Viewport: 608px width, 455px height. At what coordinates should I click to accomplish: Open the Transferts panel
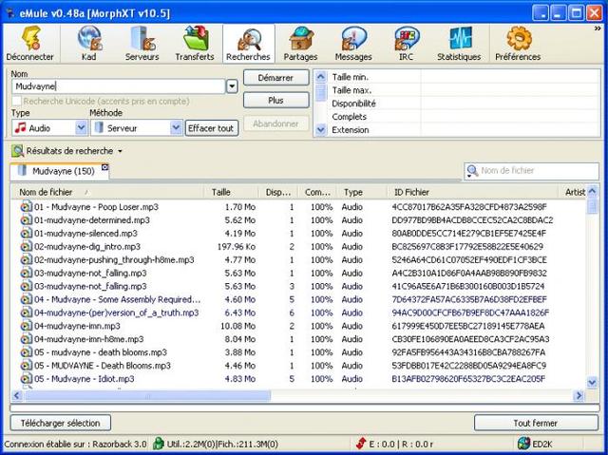point(195,44)
